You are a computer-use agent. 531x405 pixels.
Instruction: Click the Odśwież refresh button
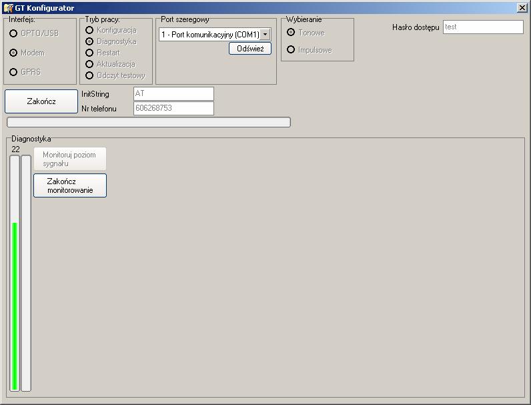250,49
